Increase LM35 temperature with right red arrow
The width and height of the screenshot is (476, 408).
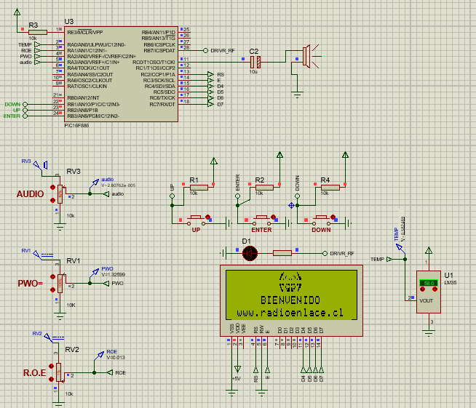(435, 289)
